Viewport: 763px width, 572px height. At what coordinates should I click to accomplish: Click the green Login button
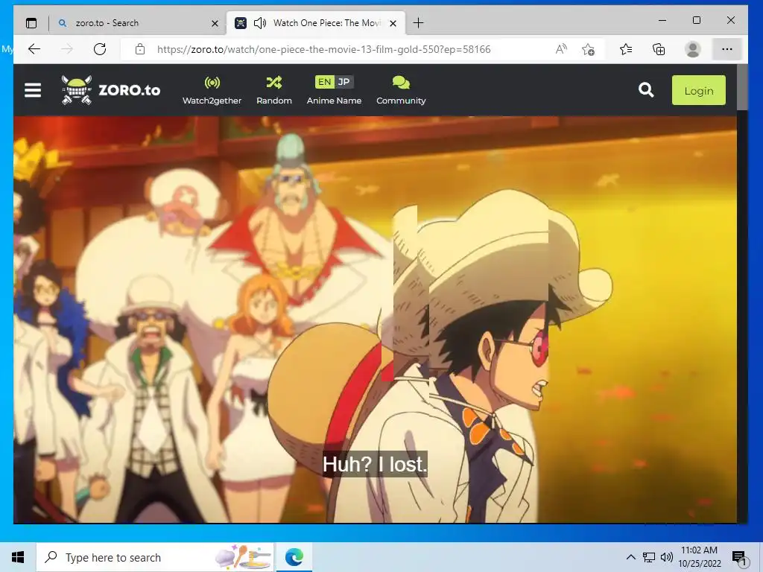698,90
